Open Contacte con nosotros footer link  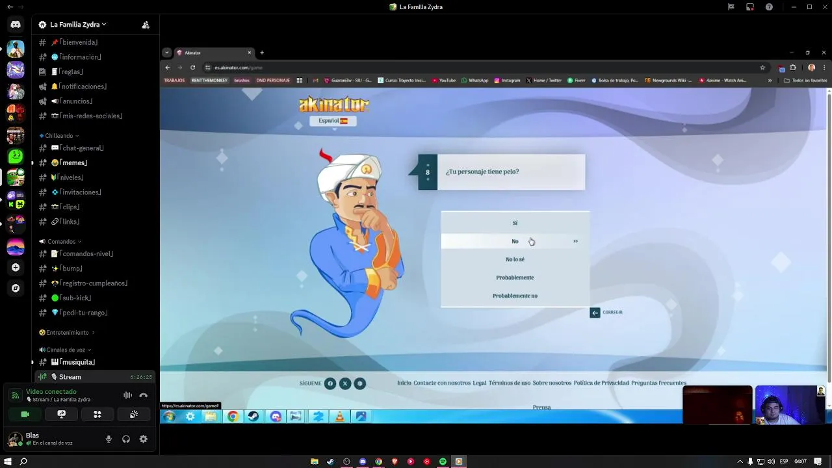click(x=442, y=383)
